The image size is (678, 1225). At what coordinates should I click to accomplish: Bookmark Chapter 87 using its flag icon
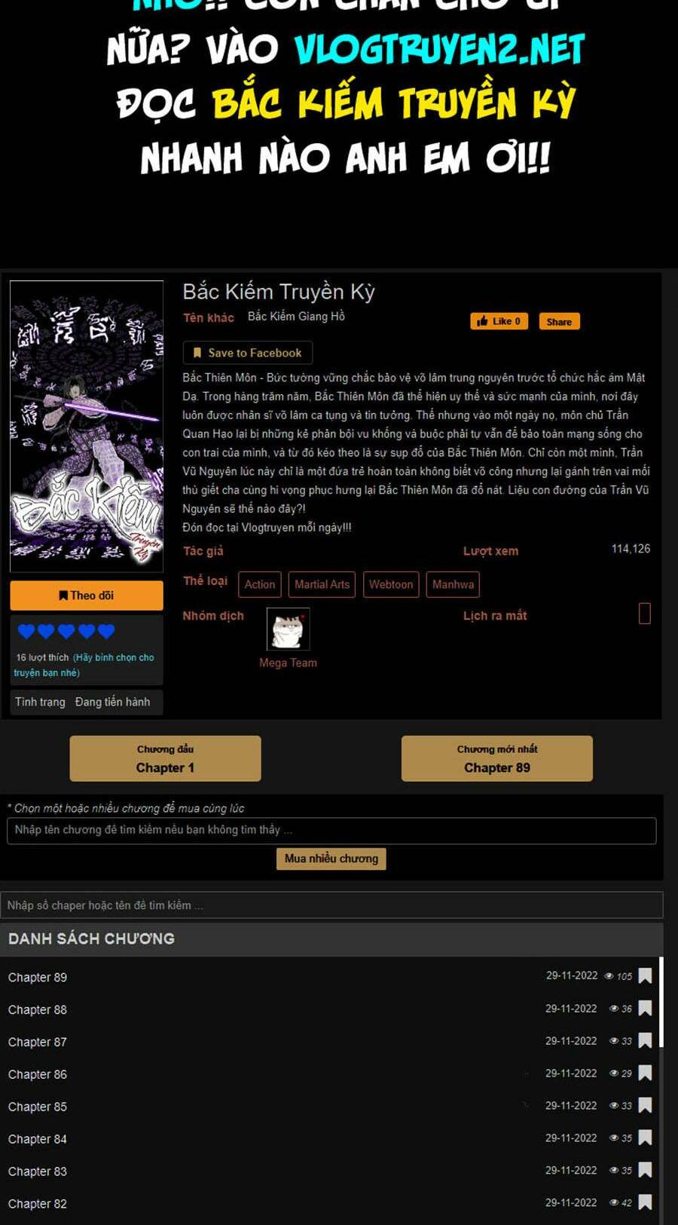click(x=645, y=1040)
